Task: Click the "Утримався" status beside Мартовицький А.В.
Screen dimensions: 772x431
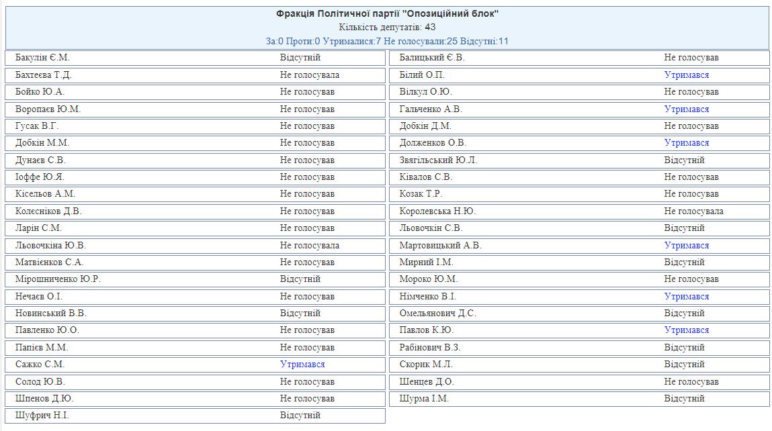Action: [686, 246]
